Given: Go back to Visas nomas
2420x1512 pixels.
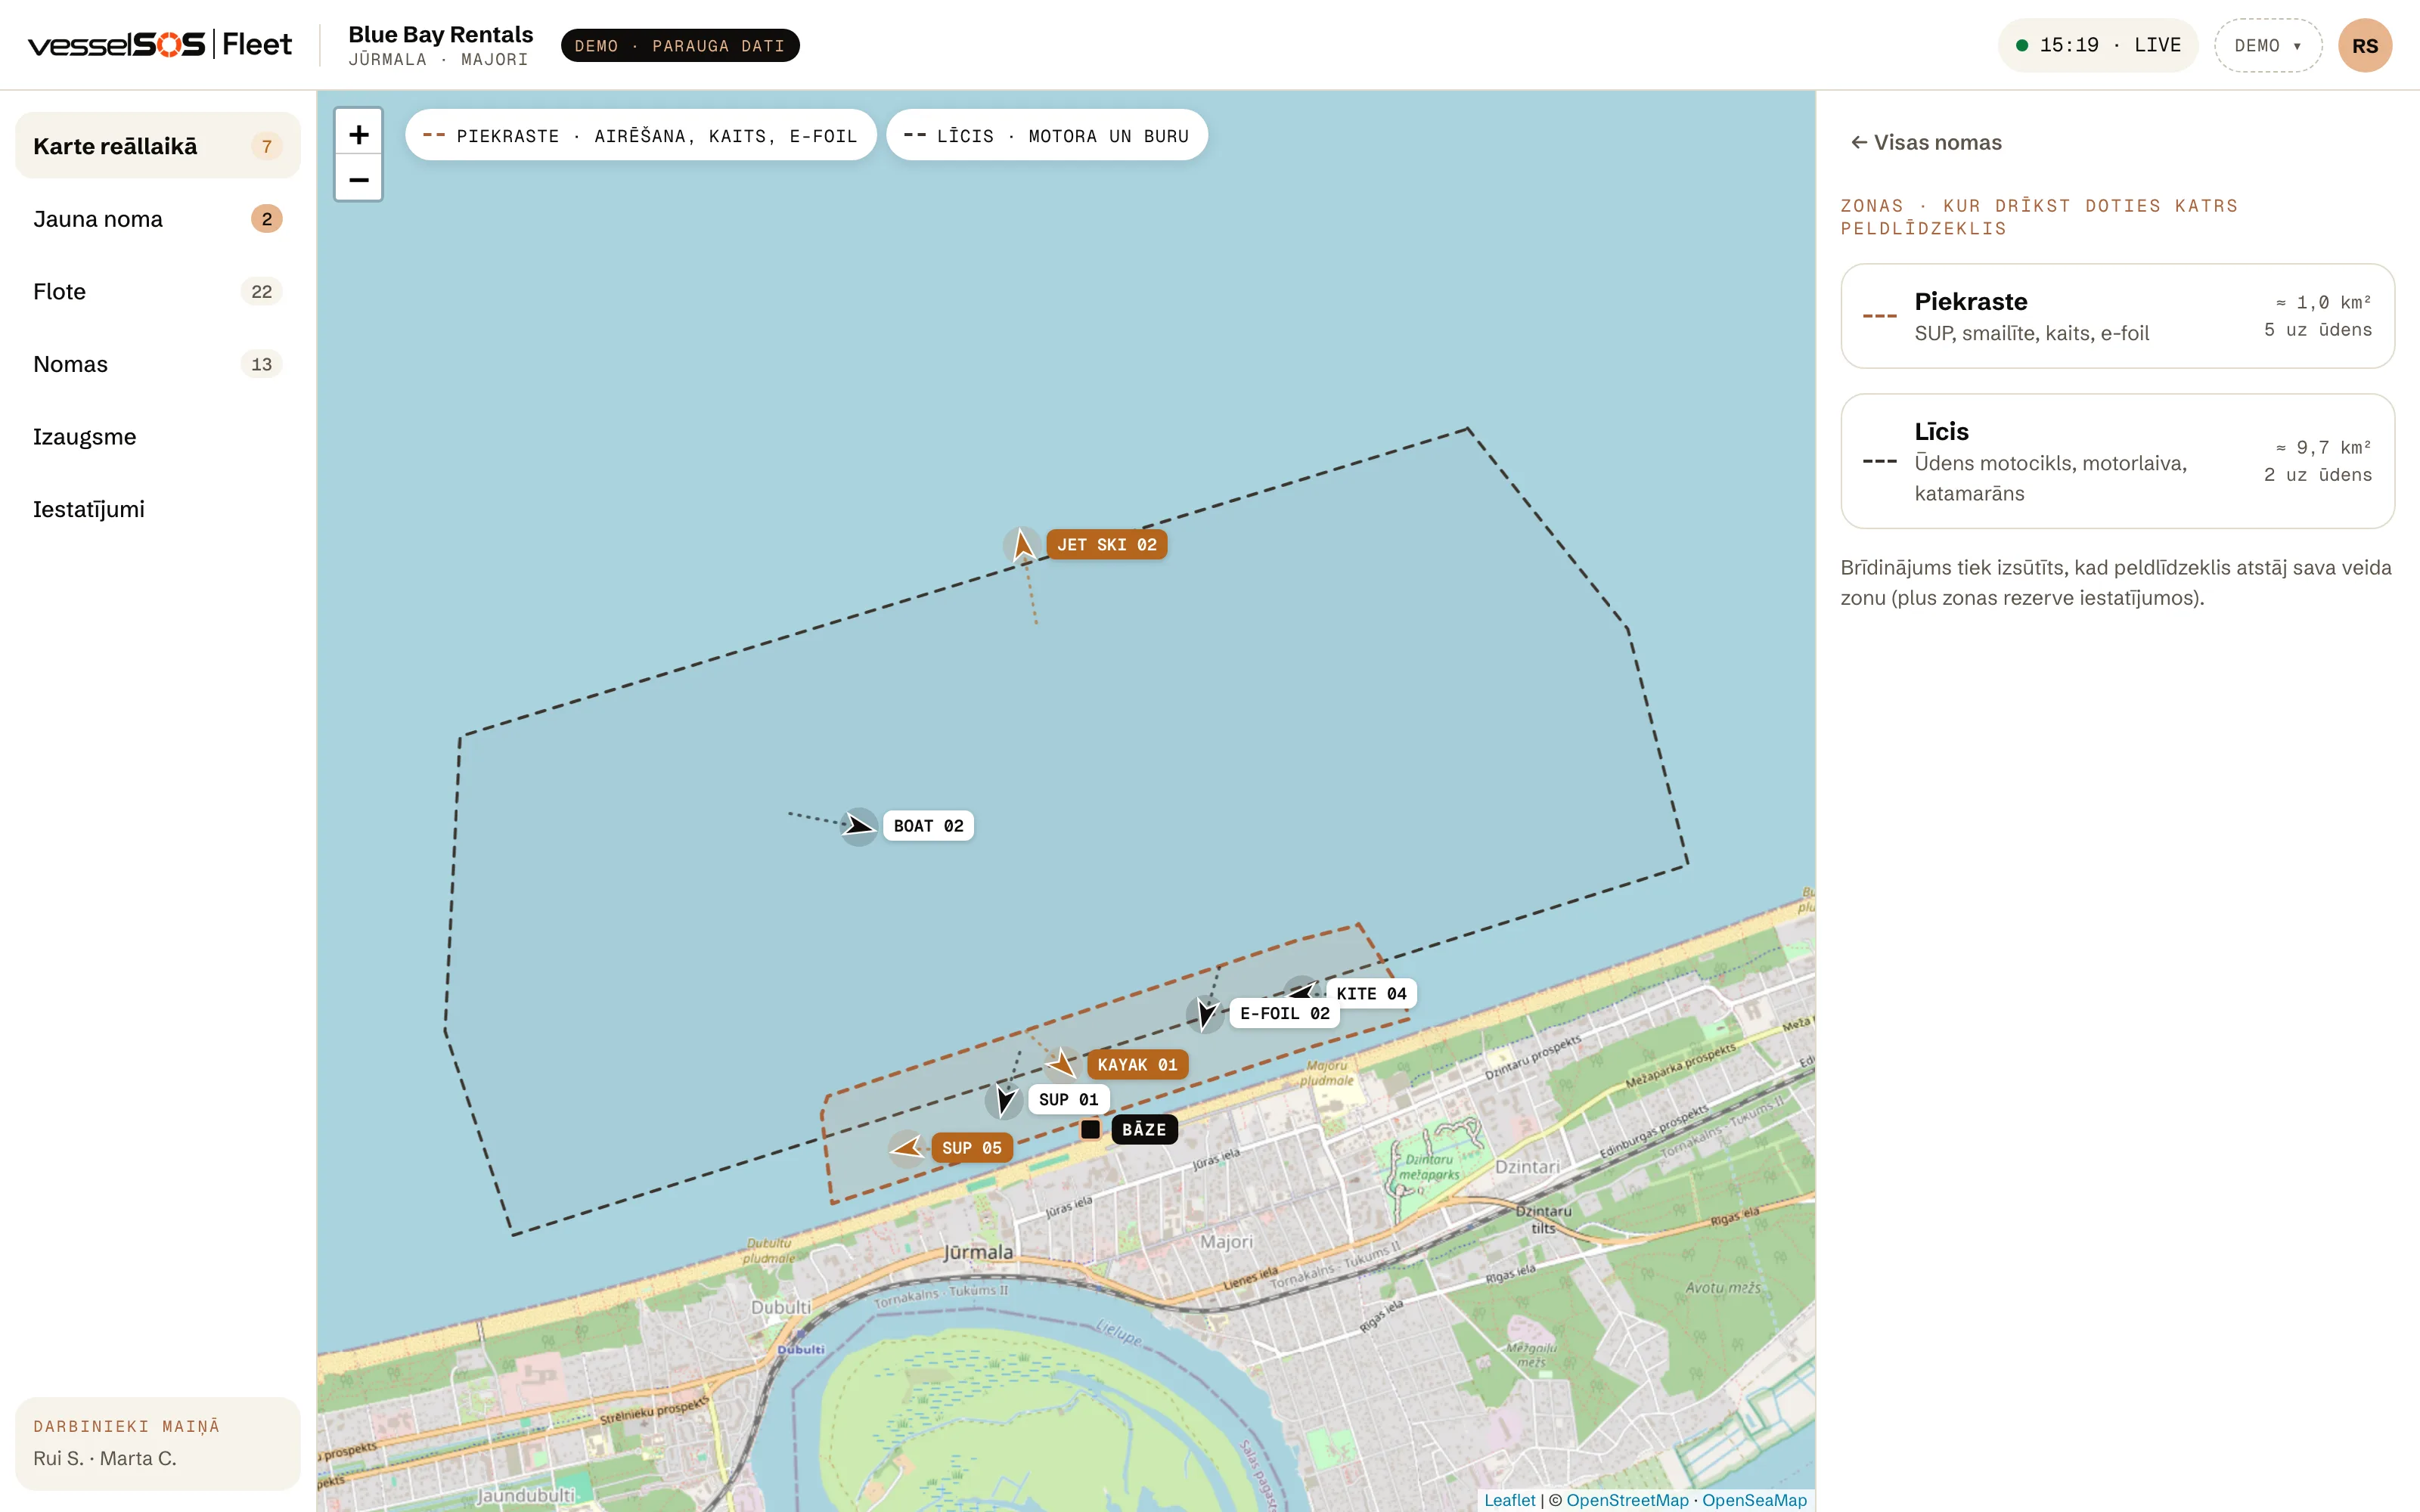Looking at the screenshot, I should point(1926,143).
